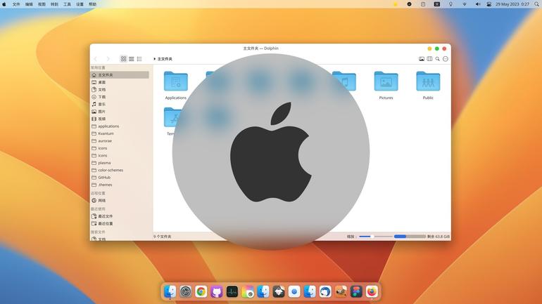The image size is (542, 304).
Task: Open the Apple menu in menu bar
Action: point(4,4)
